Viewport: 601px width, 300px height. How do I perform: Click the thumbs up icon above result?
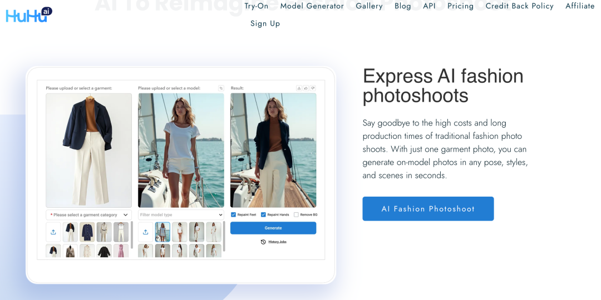coord(306,88)
